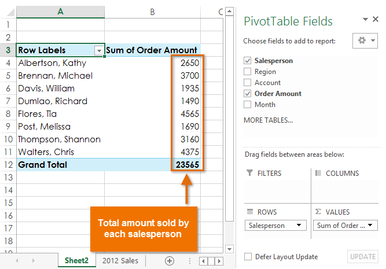Viewport: 386px width, 269px height.
Task: Click the horizontal scrollbar left arrow
Action: [x=203, y=261]
